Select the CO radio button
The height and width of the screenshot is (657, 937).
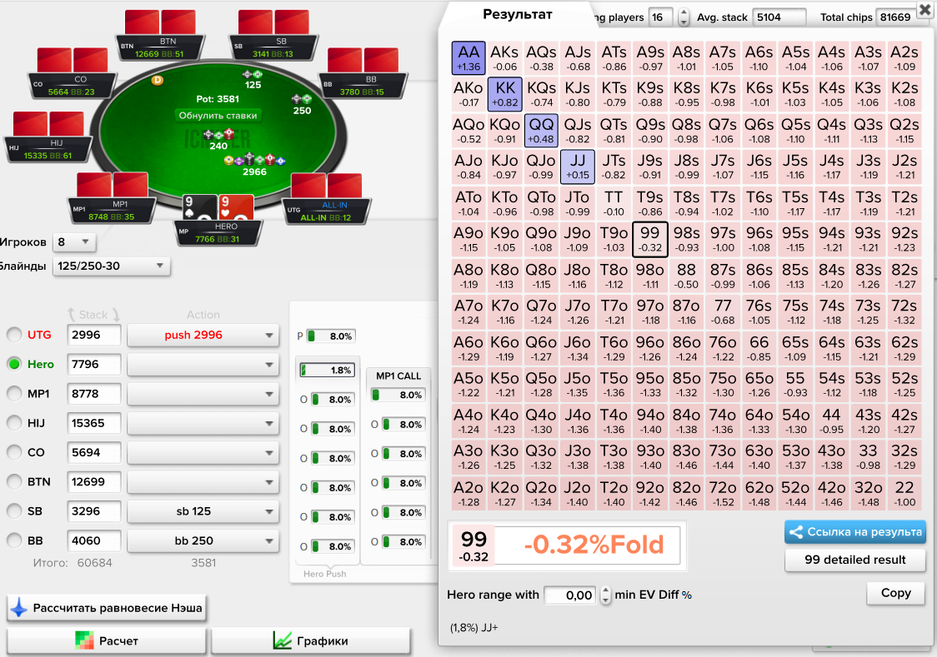[14, 452]
